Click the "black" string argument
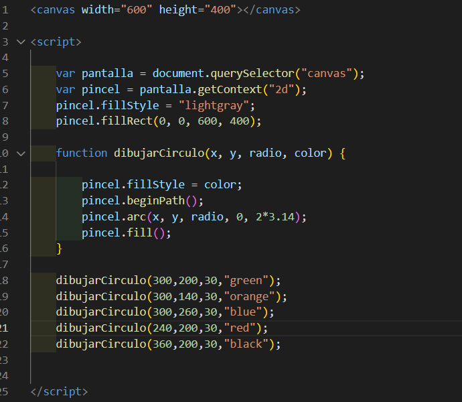462x402 pixels. [246, 344]
